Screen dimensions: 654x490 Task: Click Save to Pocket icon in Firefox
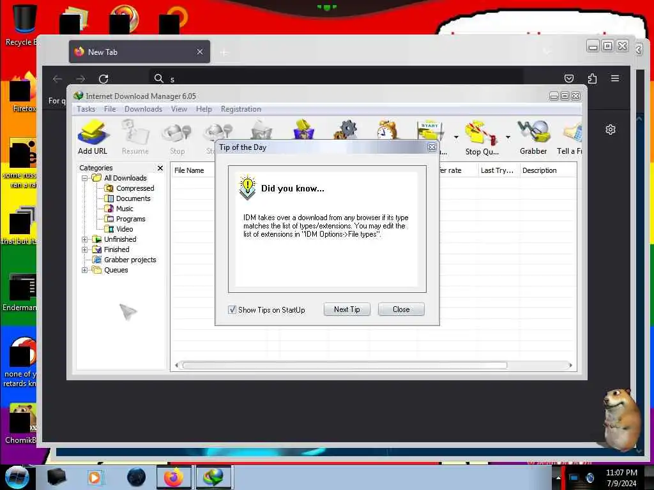tap(568, 78)
